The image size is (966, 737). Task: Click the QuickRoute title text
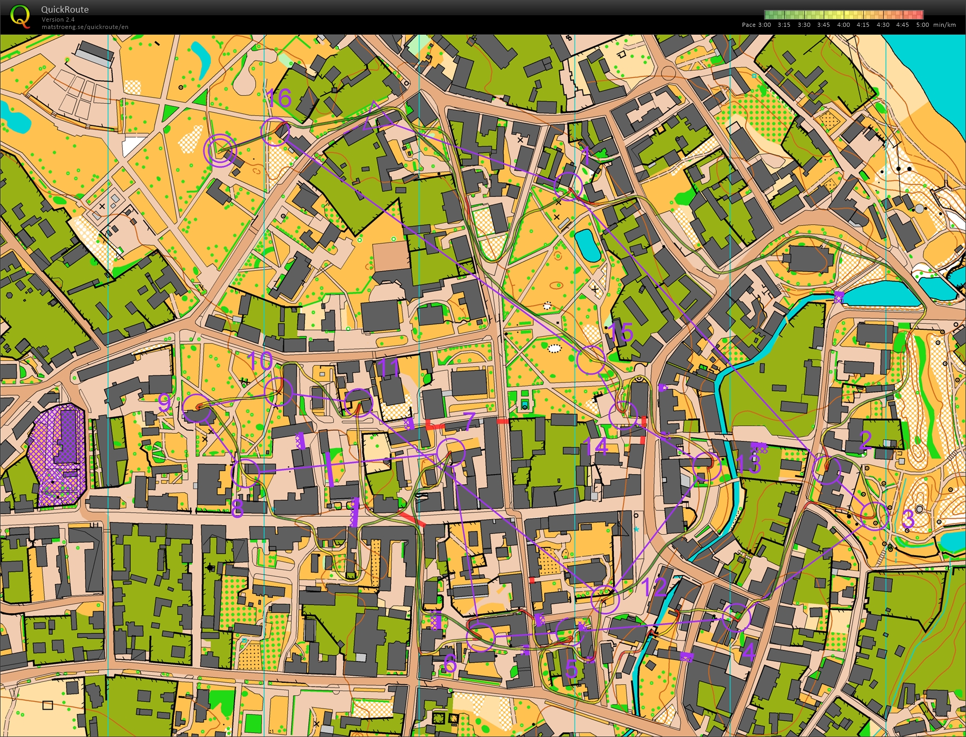pyautogui.click(x=65, y=9)
